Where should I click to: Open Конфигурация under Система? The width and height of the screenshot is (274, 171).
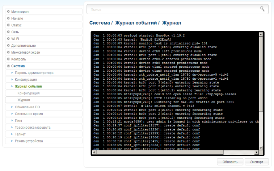pyautogui.click(x=44, y=80)
